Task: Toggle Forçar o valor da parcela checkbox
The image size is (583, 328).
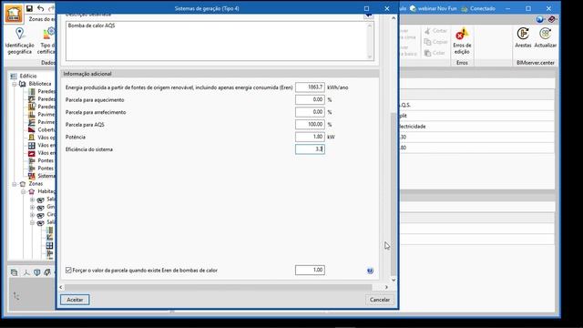Action: click(x=68, y=271)
